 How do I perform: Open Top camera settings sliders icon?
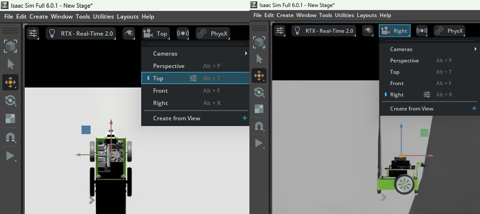tap(193, 78)
